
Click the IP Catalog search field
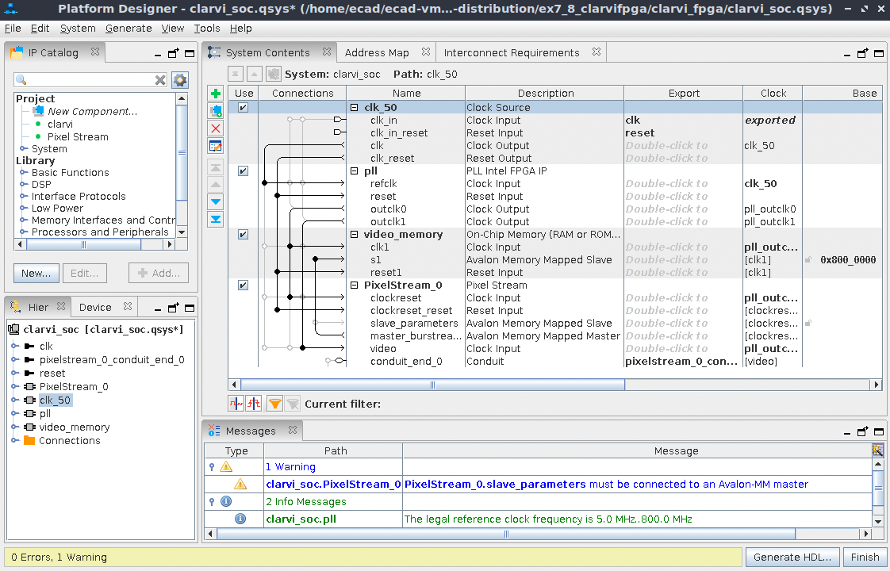(x=83, y=80)
